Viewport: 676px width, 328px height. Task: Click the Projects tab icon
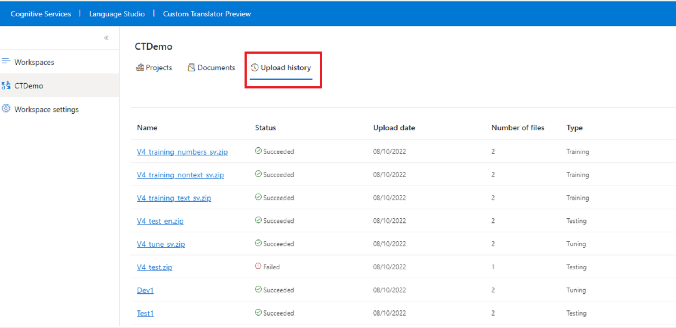point(140,67)
